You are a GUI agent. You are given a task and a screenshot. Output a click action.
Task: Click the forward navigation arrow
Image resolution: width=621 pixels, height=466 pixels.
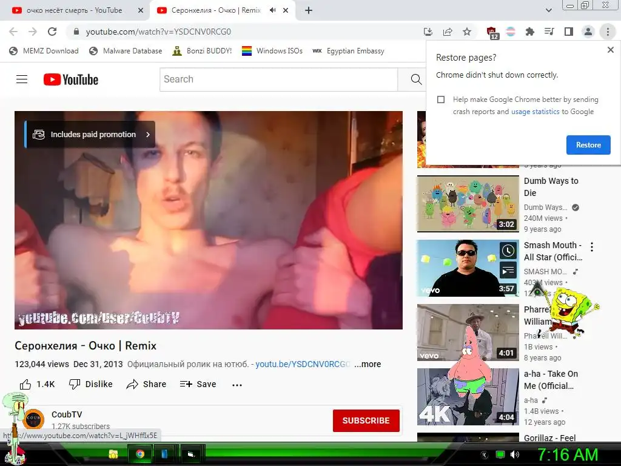(x=33, y=32)
